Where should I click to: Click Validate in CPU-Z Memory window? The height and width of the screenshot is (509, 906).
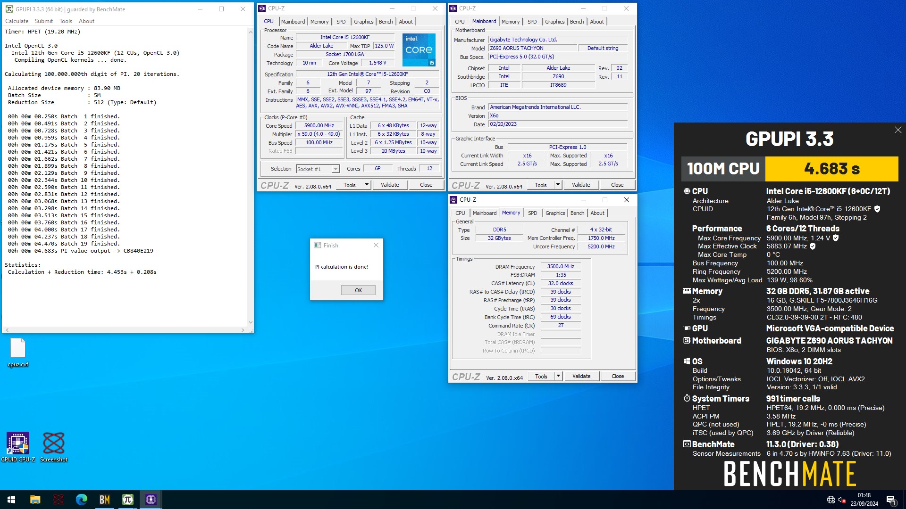581,376
